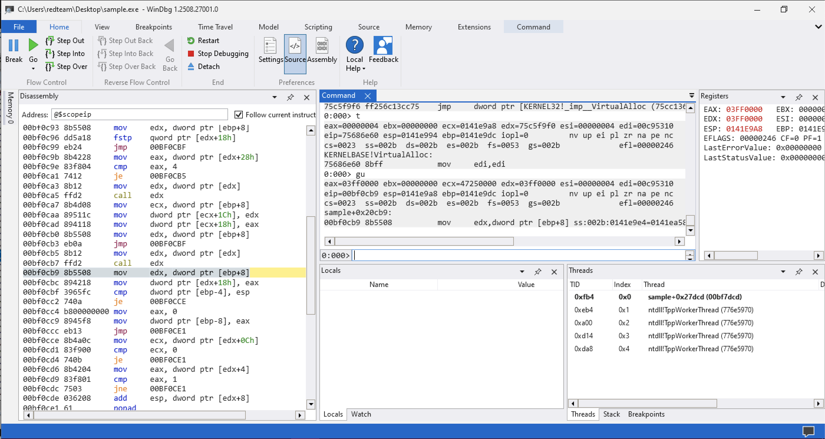This screenshot has width=825, height=439.
Task: Click the Disassembly Address input field
Action: pyautogui.click(x=140, y=114)
